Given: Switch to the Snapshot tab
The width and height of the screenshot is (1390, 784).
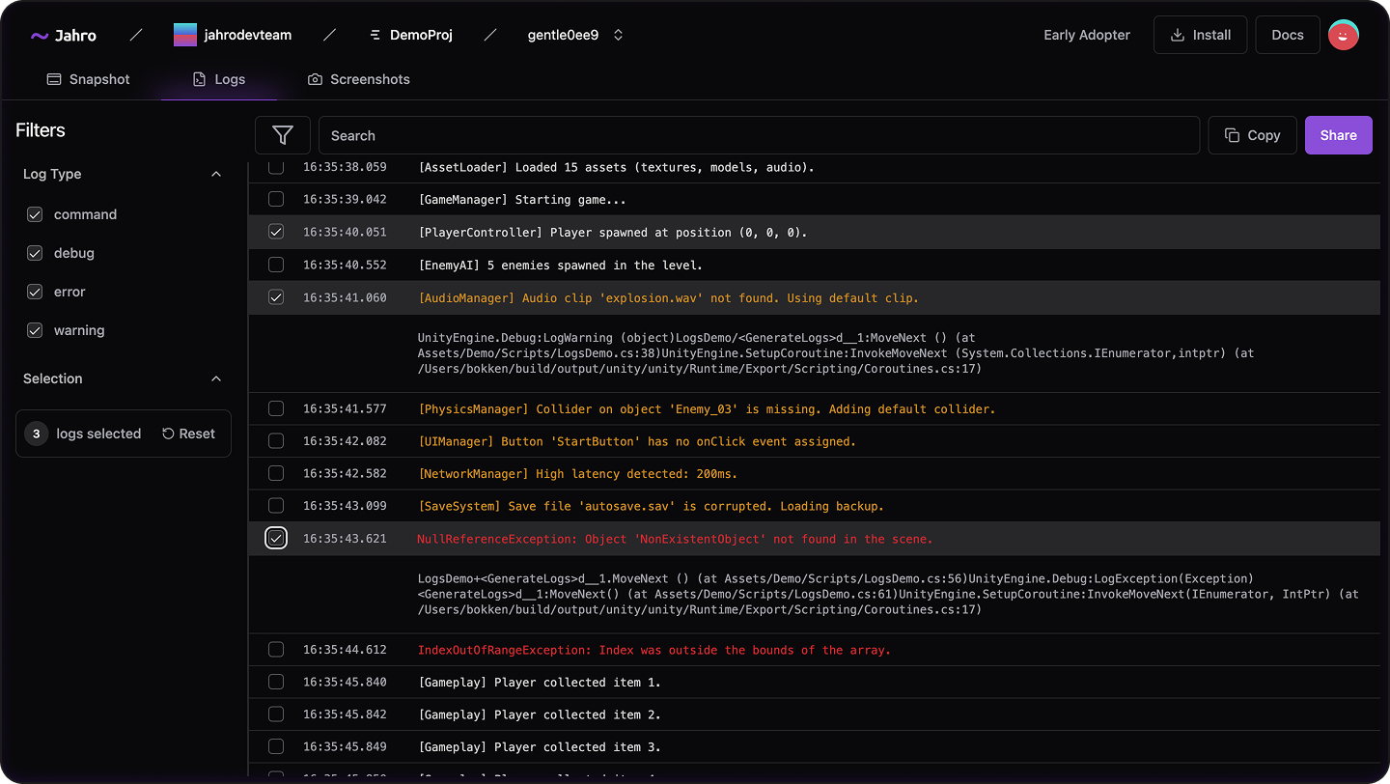Looking at the screenshot, I should [x=89, y=79].
